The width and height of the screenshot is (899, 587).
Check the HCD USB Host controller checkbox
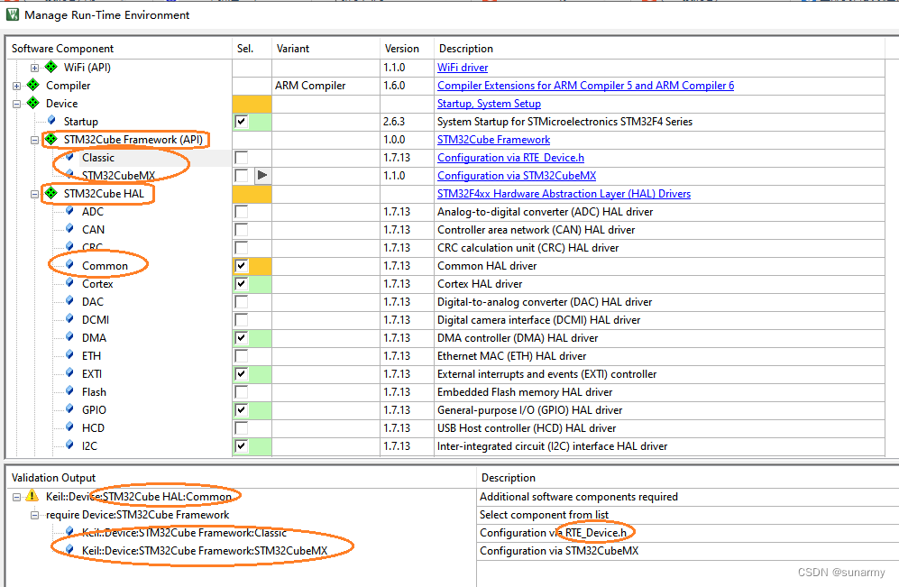242,428
